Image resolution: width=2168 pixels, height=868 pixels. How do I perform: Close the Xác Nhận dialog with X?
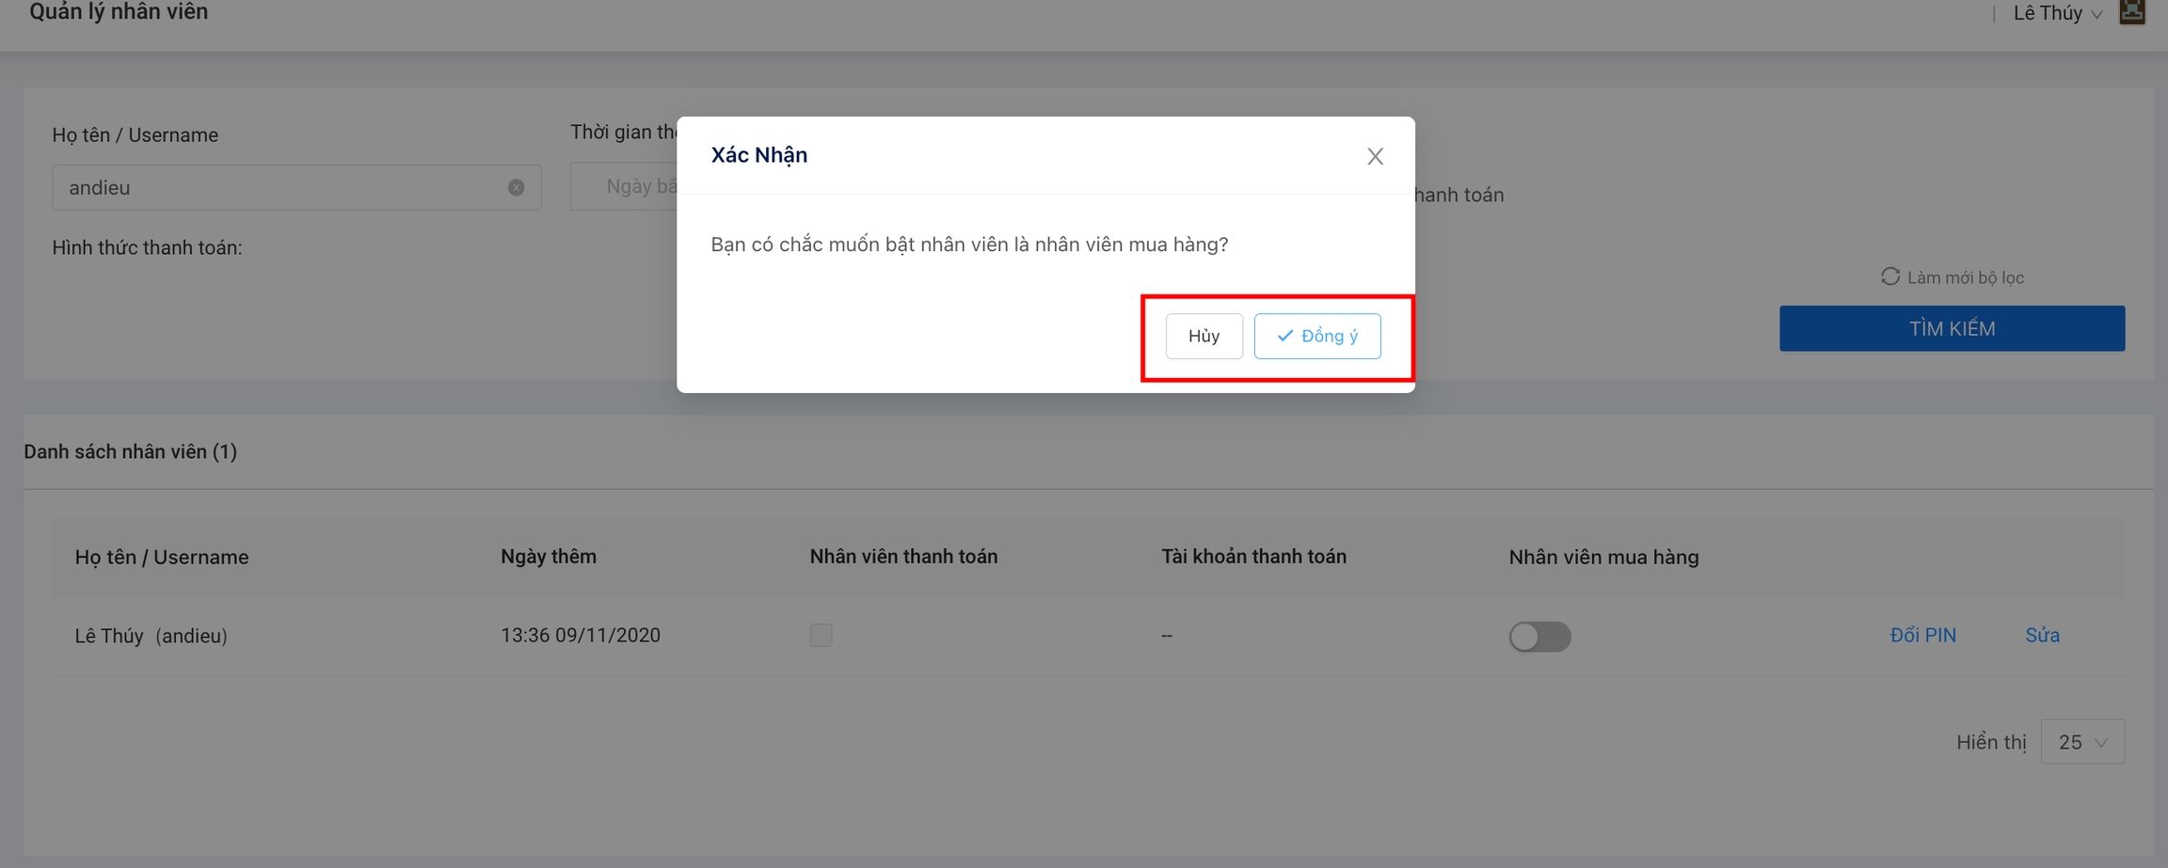(x=1375, y=156)
